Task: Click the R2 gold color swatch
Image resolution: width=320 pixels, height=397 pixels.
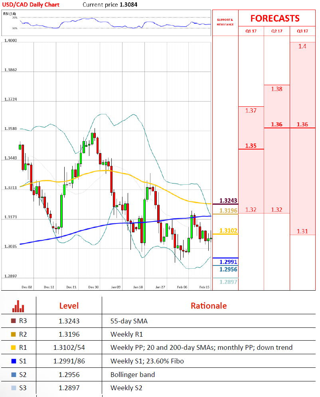Action: coord(14,334)
